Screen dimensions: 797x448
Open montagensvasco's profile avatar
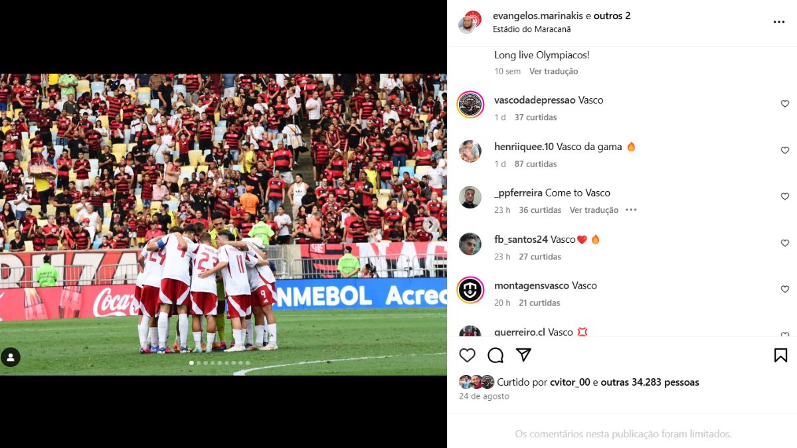pyautogui.click(x=470, y=290)
